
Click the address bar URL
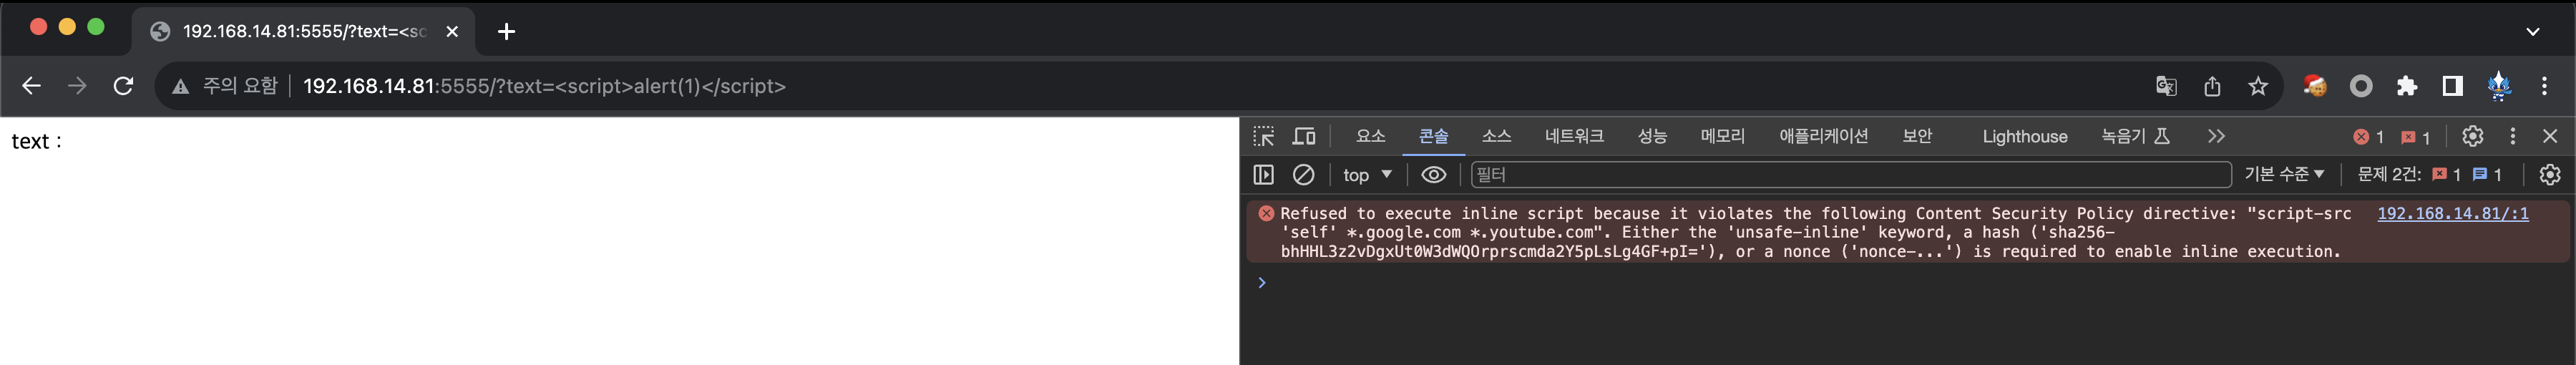point(544,86)
